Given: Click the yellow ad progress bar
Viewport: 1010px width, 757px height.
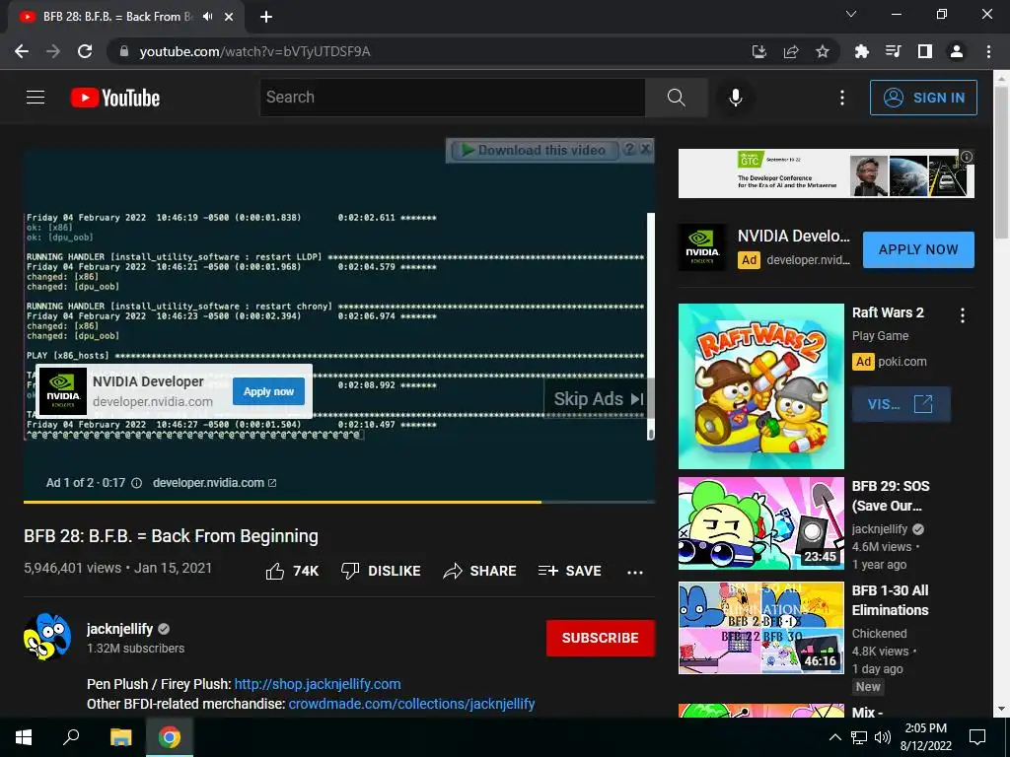Looking at the screenshot, I should click(282, 502).
